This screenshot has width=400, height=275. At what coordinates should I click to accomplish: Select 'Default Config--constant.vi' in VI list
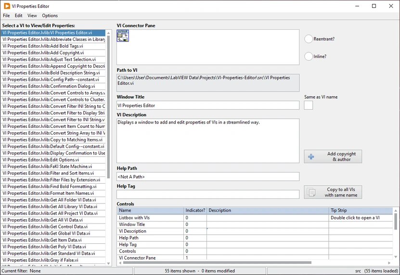tap(53, 146)
